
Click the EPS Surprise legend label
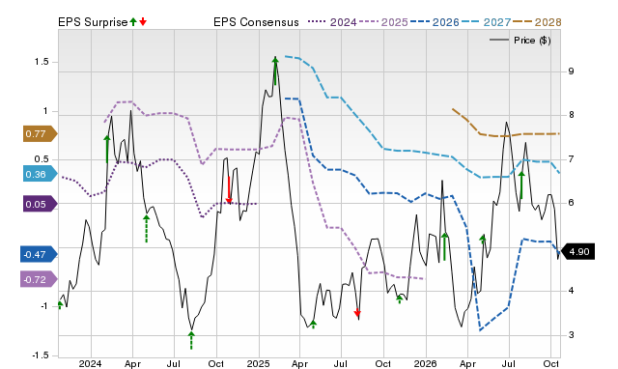tap(93, 22)
